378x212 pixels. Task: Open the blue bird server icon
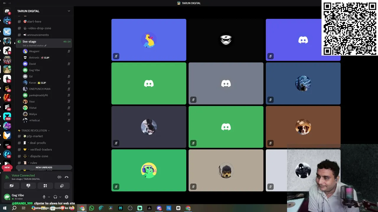coord(7,135)
